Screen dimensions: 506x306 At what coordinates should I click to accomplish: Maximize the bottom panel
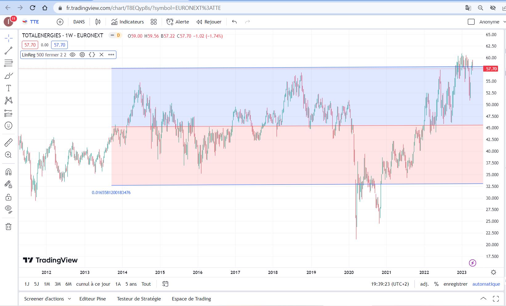click(x=496, y=299)
